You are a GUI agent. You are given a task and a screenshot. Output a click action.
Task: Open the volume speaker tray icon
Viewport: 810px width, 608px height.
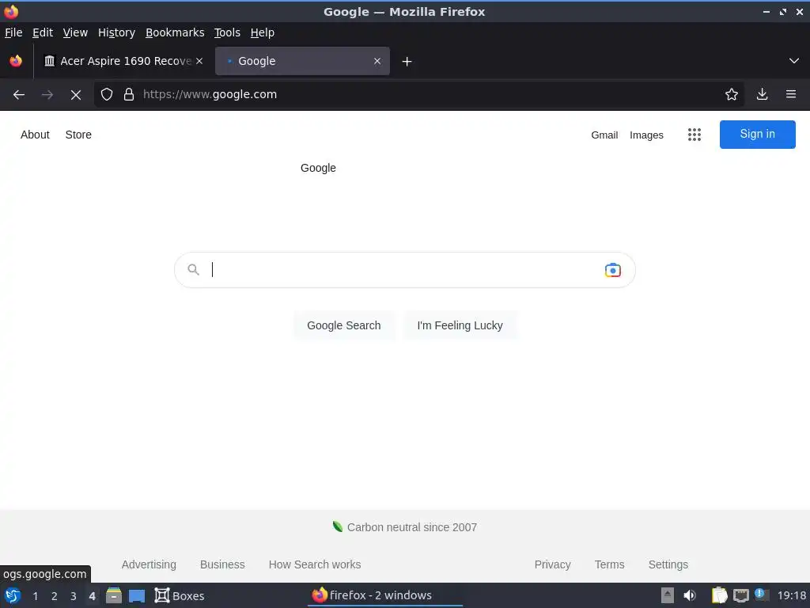[x=690, y=595]
